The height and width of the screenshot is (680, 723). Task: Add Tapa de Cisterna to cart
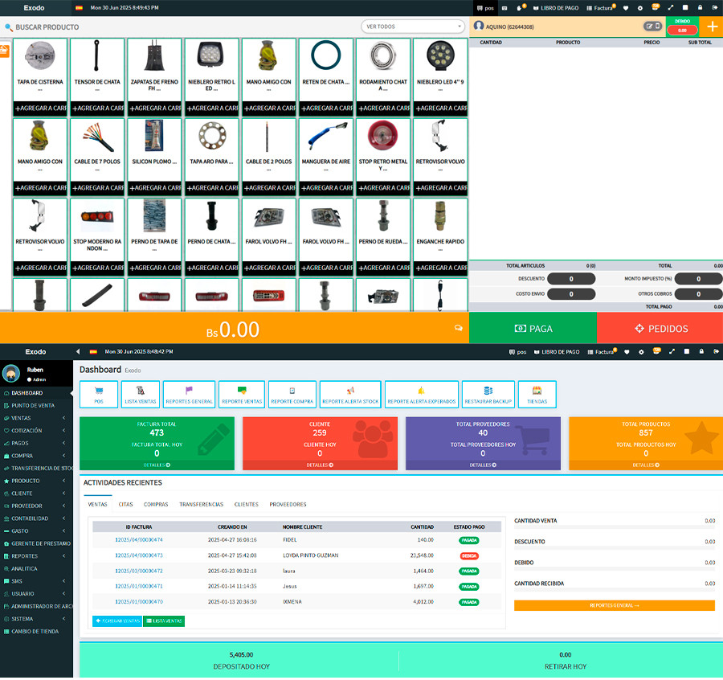[x=40, y=108]
